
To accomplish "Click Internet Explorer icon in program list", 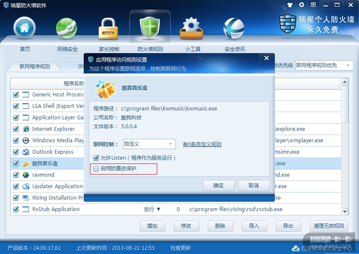I will pyautogui.click(x=26, y=129).
